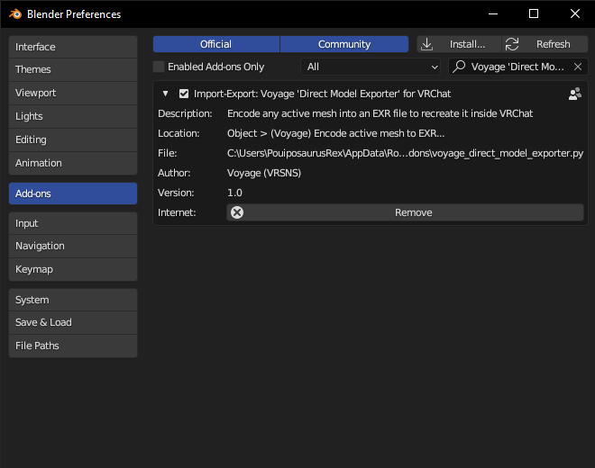The width and height of the screenshot is (595, 468).
Task: Open the Themes preferences section
Action: pyautogui.click(x=73, y=69)
